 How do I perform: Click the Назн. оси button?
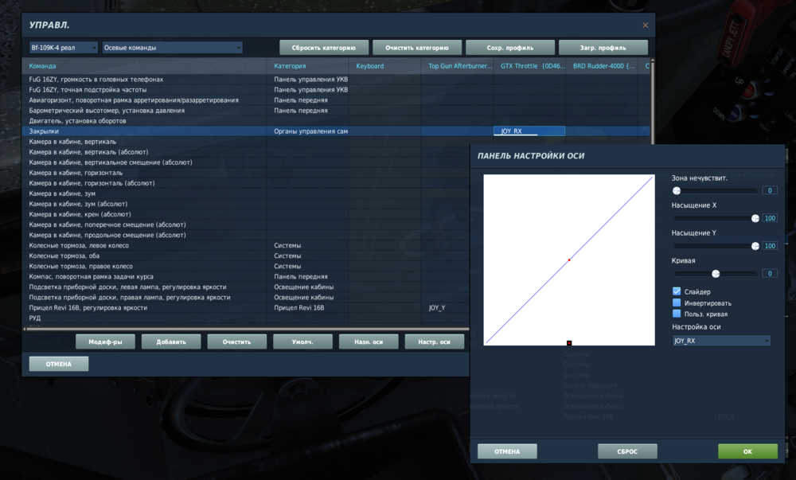[369, 342]
